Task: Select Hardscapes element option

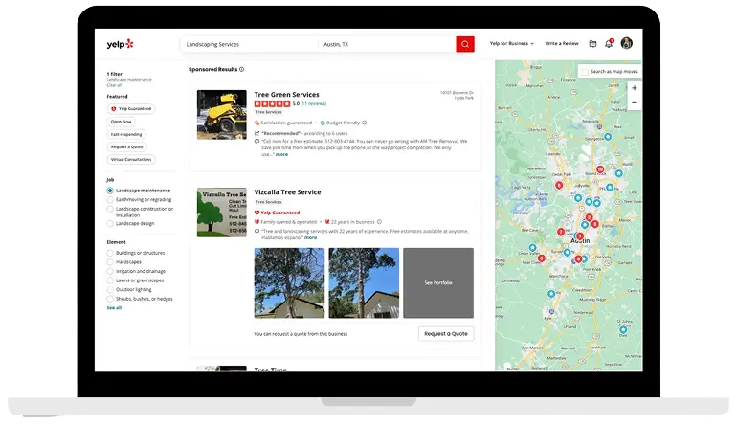Action: click(110, 262)
